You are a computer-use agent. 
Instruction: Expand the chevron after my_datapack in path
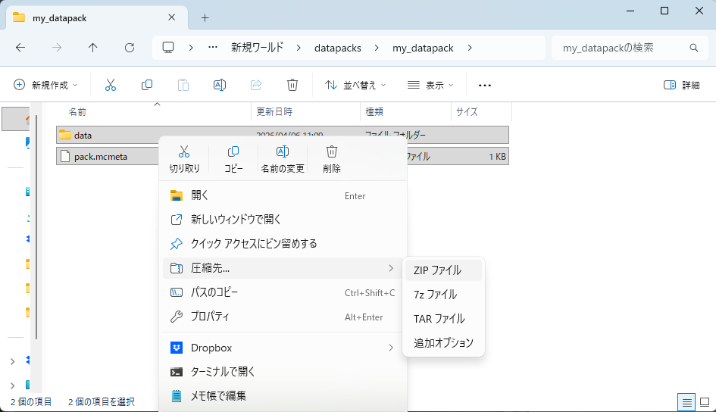[x=470, y=48]
